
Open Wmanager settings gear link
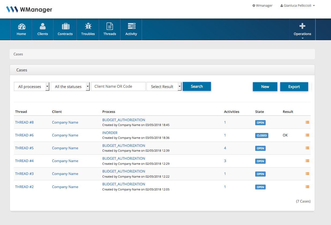coord(262,6)
